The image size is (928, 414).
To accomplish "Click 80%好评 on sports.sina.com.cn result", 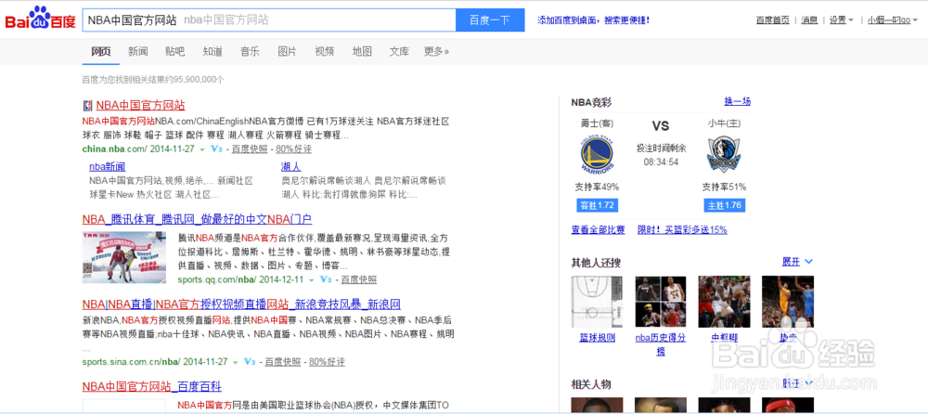I will coord(327,361).
